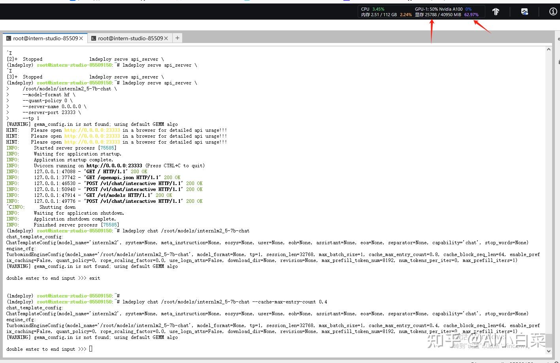Click the bold Uvicorn running URL

(114, 166)
